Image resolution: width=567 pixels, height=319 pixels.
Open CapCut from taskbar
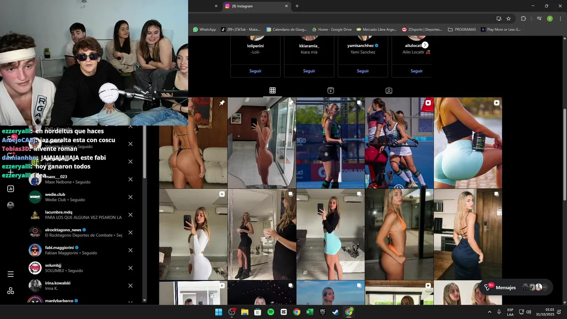[283, 312]
